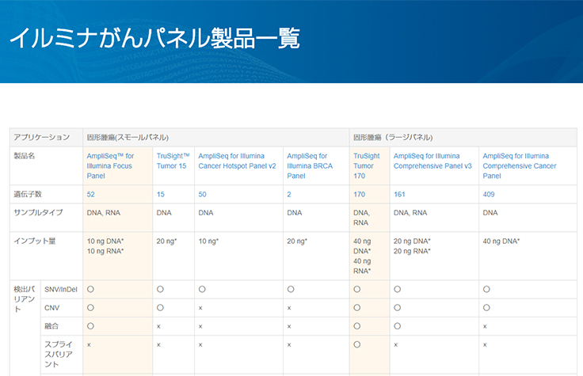Click gene count 161 link

(x=399, y=194)
